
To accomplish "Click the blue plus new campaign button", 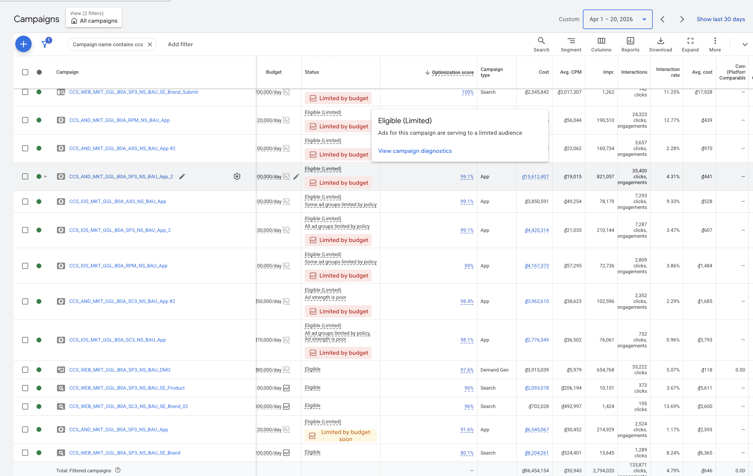I will [x=23, y=44].
